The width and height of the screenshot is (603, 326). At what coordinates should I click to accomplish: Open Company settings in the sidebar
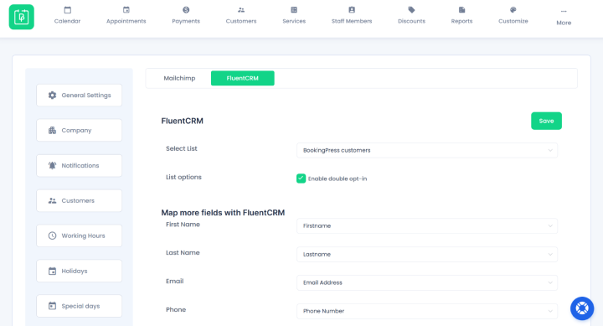coord(80,130)
